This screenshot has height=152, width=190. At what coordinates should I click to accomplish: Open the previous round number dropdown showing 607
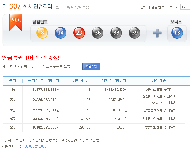(x=185, y=7)
